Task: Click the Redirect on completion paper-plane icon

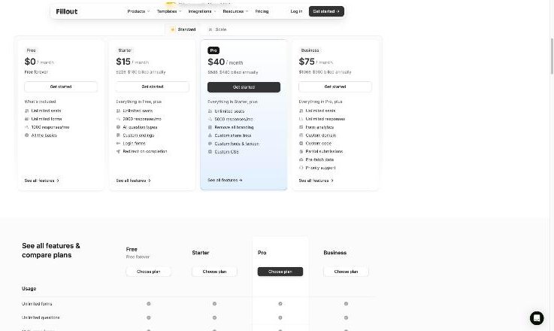Action: click(118, 151)
